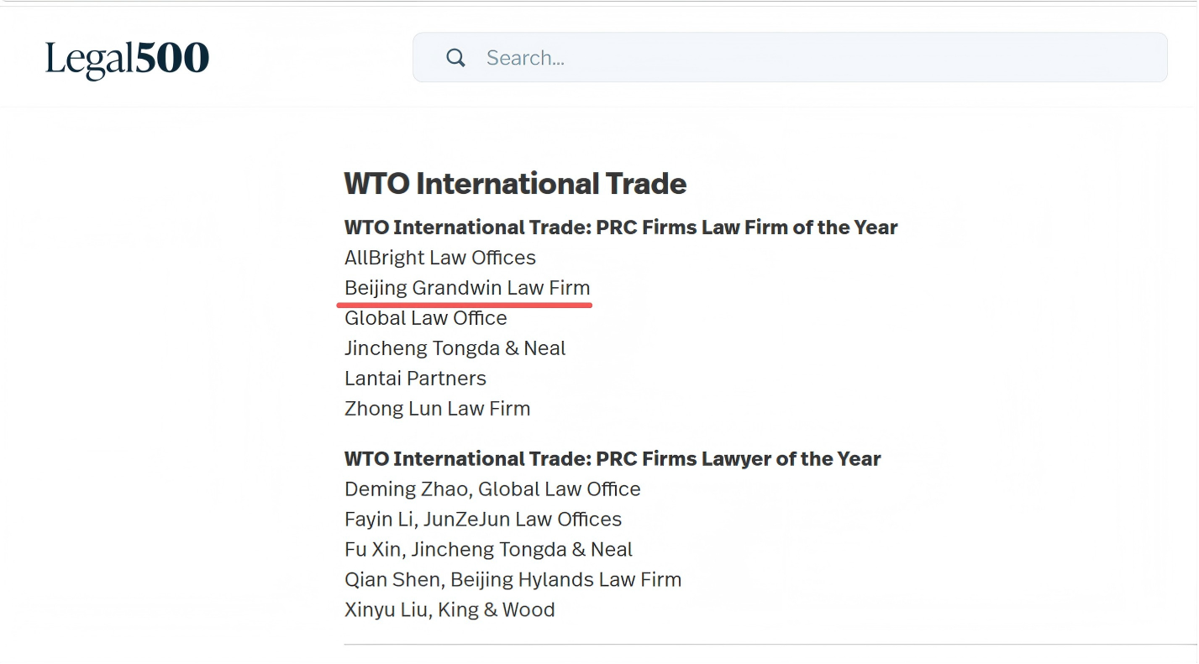Click the PRC Firms Lawyer of the Year subheading
The image size is (1199, 664).
(613, 459)
